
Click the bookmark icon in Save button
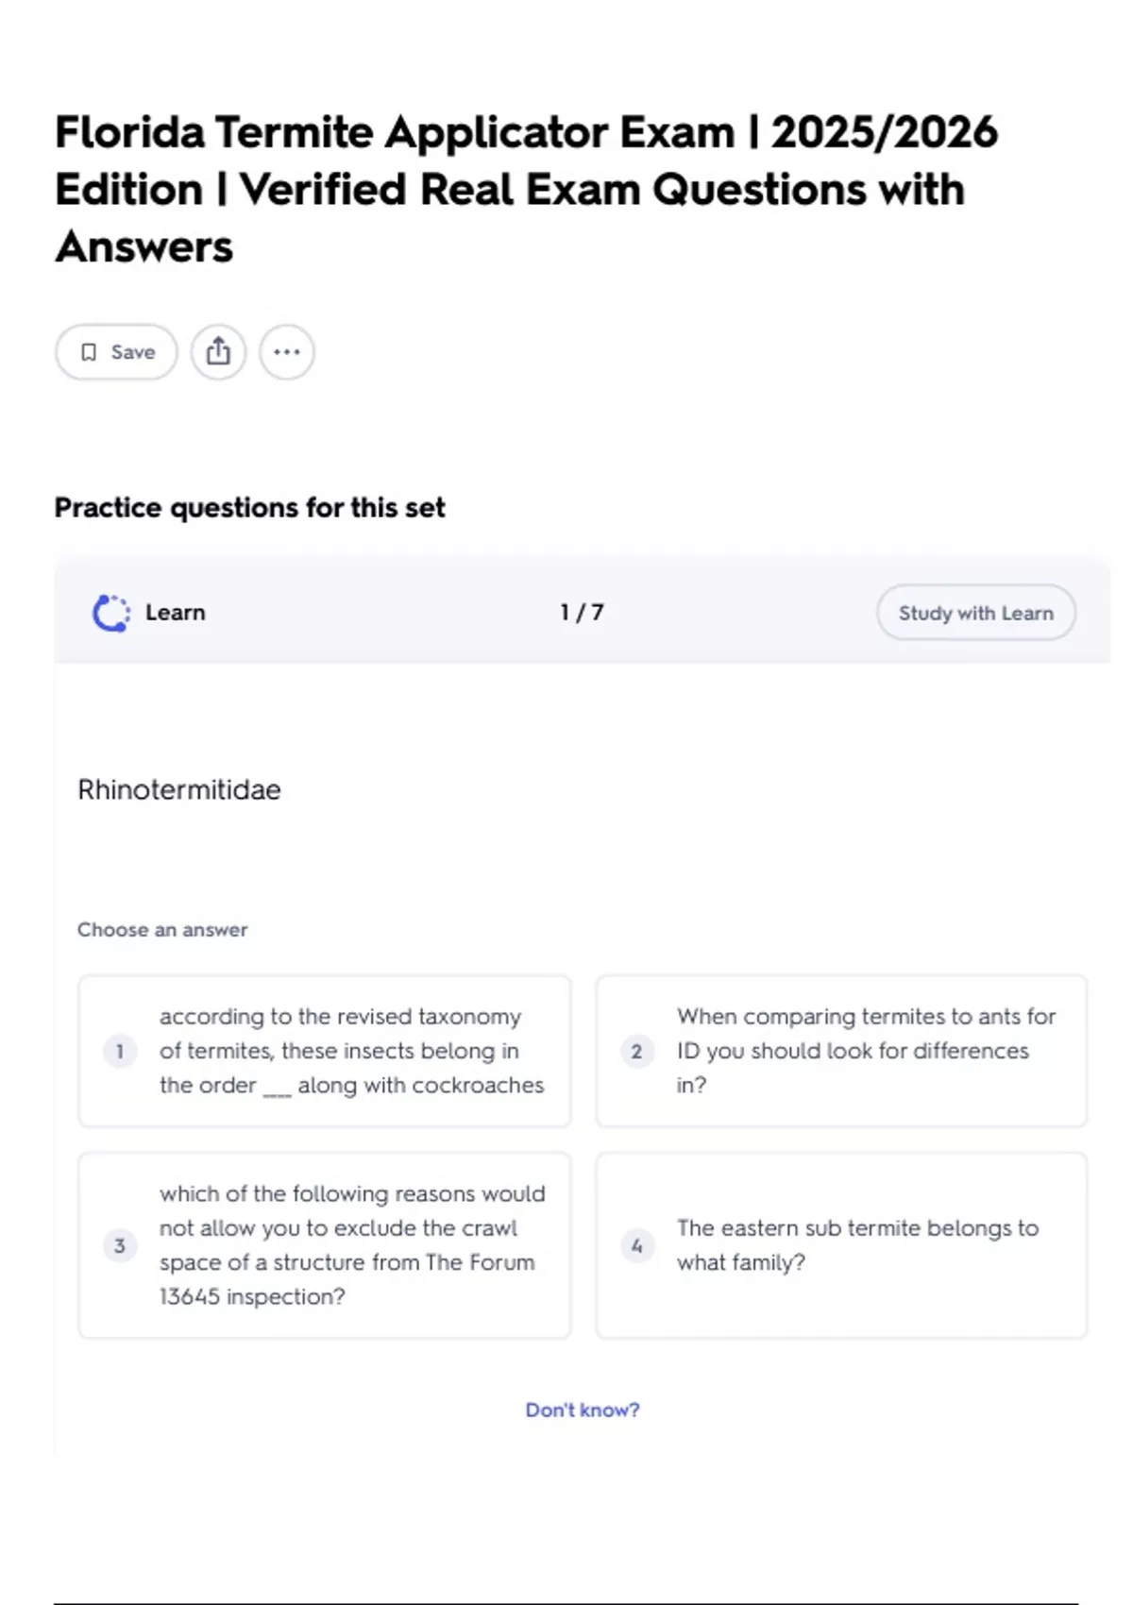coord(89,352)
